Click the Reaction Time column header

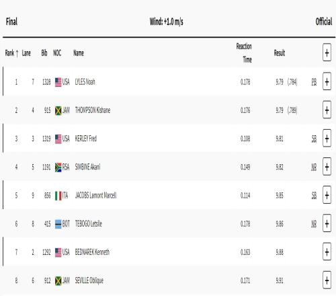[x=244, y=53]
